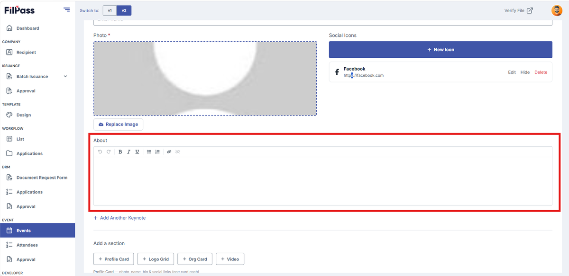The image size is (569, 276).
Task: Click the Design palette icon
Action: [9, 115]
